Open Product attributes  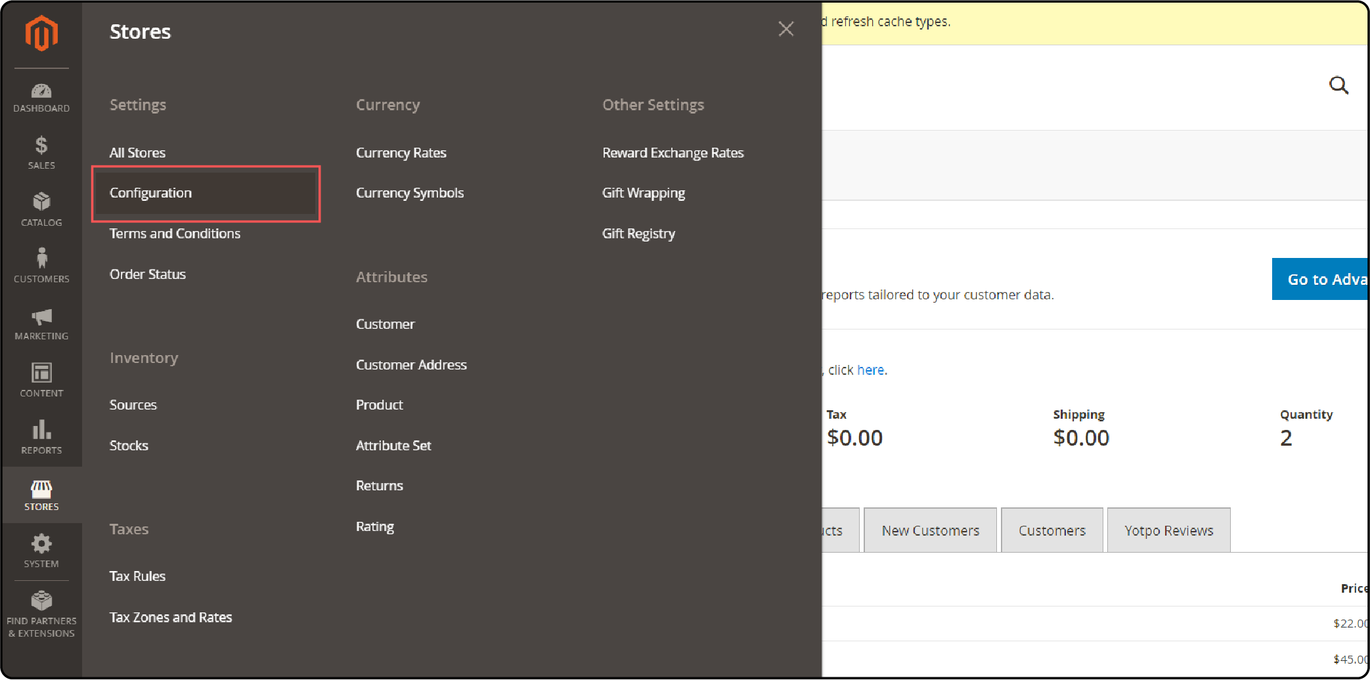380,405
